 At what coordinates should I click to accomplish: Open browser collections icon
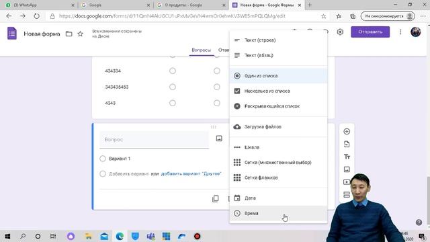(x=353, y=16)
